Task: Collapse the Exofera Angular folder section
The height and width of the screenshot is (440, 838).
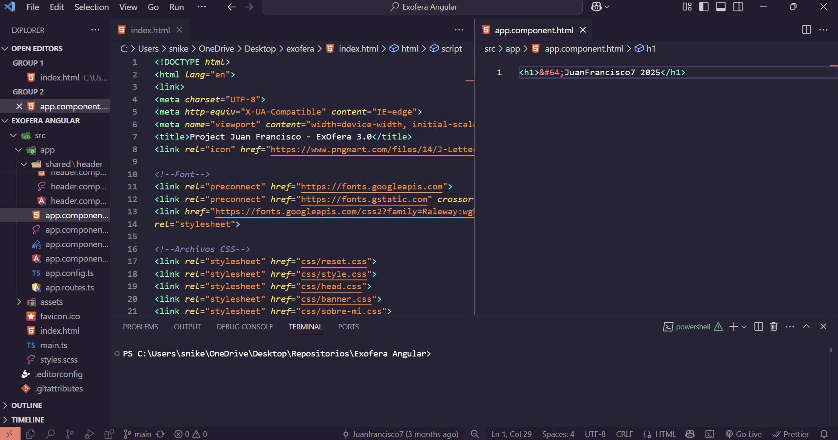Action: 5,121
